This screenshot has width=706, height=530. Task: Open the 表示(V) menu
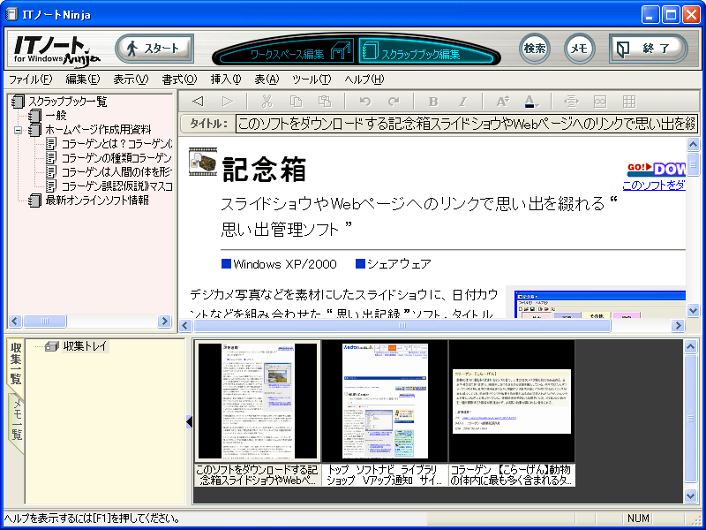click(131, 79)
